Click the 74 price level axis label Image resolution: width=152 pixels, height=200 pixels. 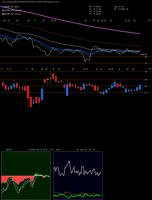[x=146, y=72]
